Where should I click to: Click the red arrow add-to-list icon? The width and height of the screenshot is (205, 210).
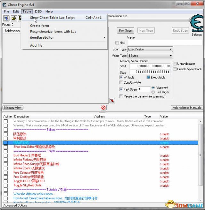[112, 101]
